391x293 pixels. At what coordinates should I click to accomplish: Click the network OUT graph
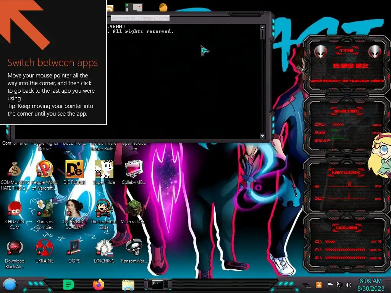click(347, 197)
